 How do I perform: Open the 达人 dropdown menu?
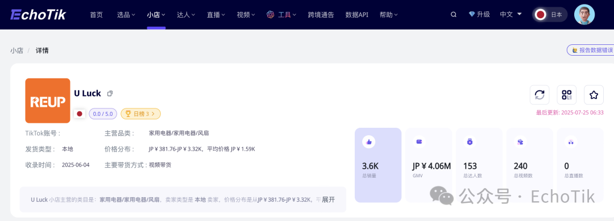coord(186,14)
